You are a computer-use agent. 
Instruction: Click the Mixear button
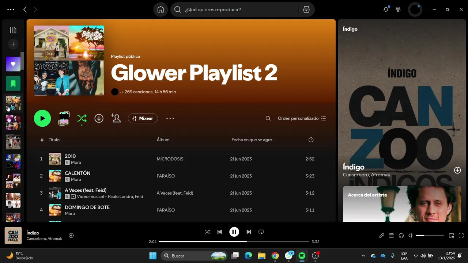coord(143,118)
